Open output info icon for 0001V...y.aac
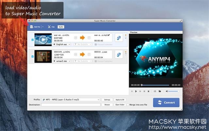 pyautogui.click(x=89, y=54)
